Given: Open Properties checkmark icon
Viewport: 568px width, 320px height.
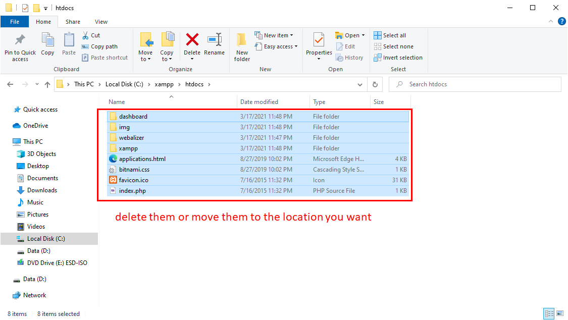Looking at the screenshot, I should tap(319, 40).
